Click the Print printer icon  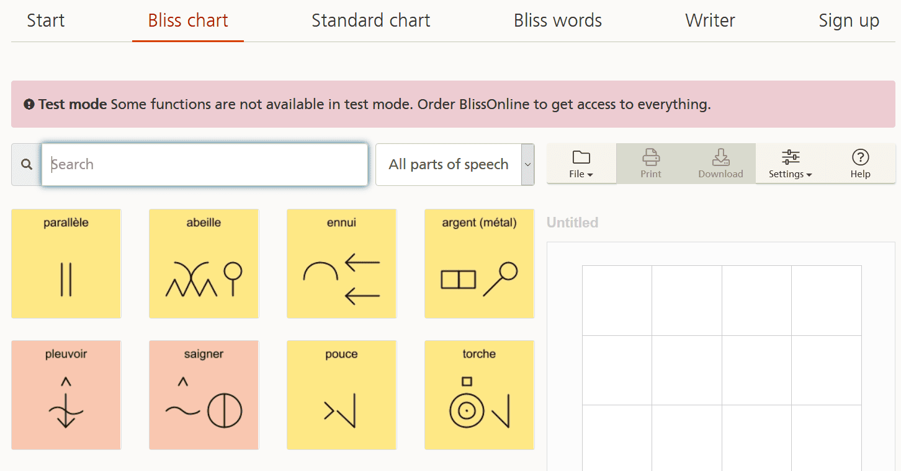click(651, 164)
